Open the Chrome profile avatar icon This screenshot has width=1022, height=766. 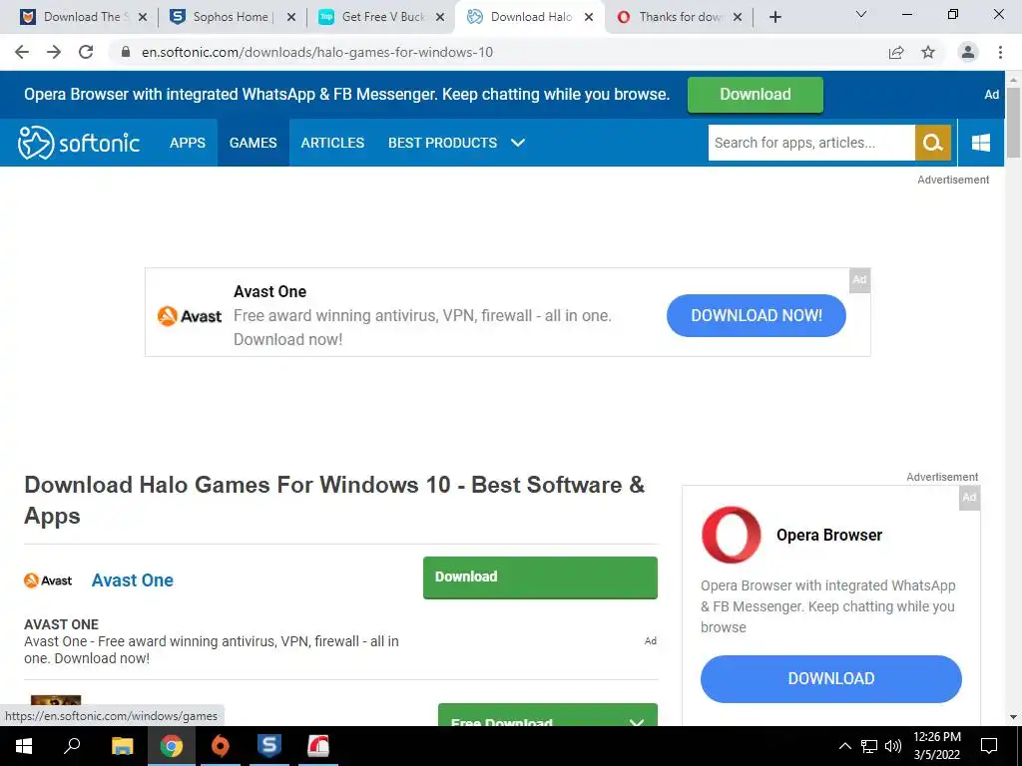pyautogui.click(x=968, y=52)
